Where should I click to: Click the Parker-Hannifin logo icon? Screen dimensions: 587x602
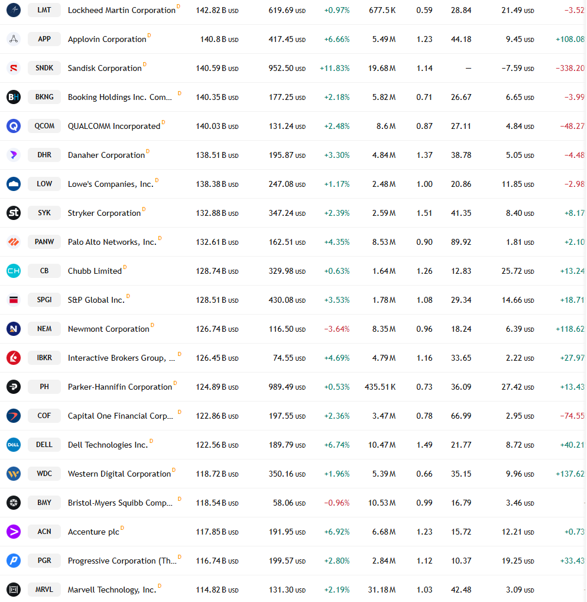14,387
